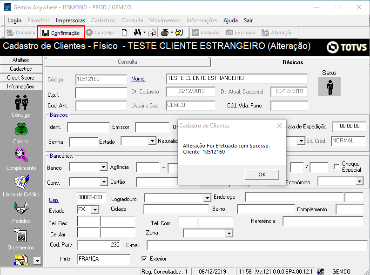Click the Cidade input field
This screenshot has height=275, width=370.
click(176, 209)
